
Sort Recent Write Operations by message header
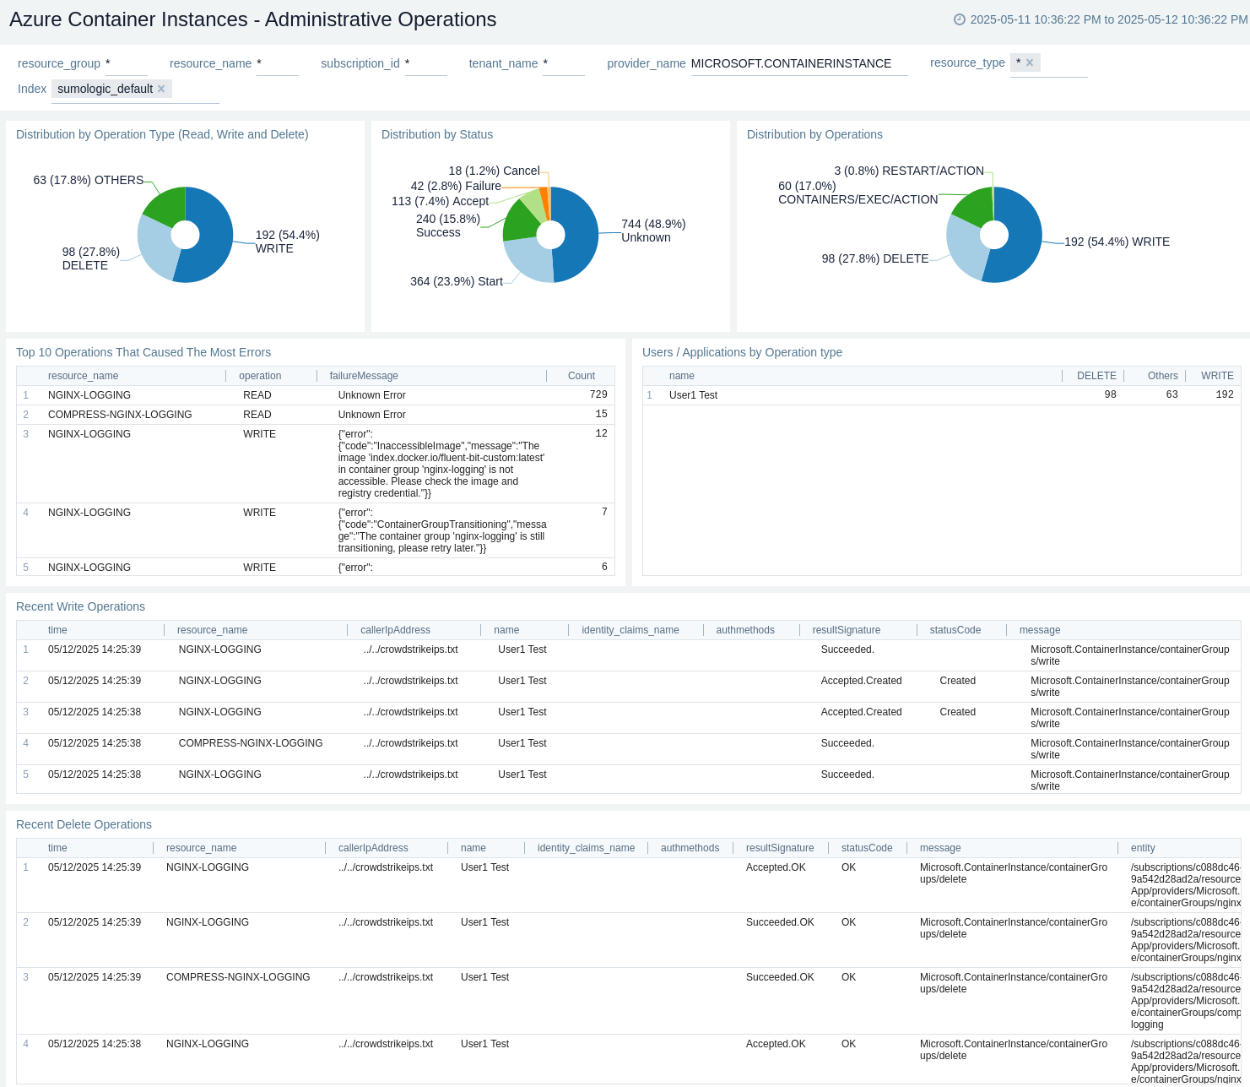point(1040,630)
